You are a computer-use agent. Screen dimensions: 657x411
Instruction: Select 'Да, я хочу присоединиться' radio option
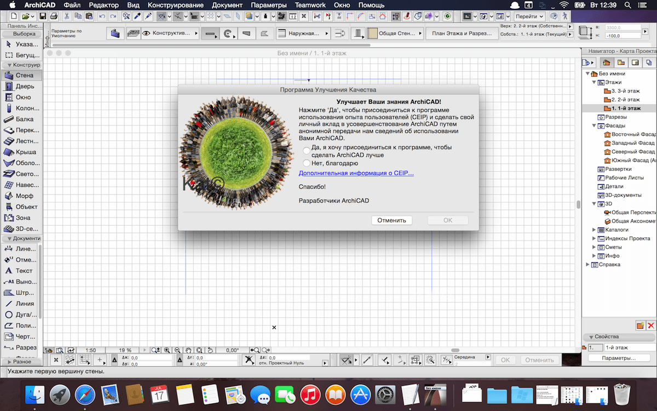point(307,151)
